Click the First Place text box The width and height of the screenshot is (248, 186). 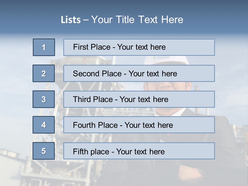(x=139, y=47)
